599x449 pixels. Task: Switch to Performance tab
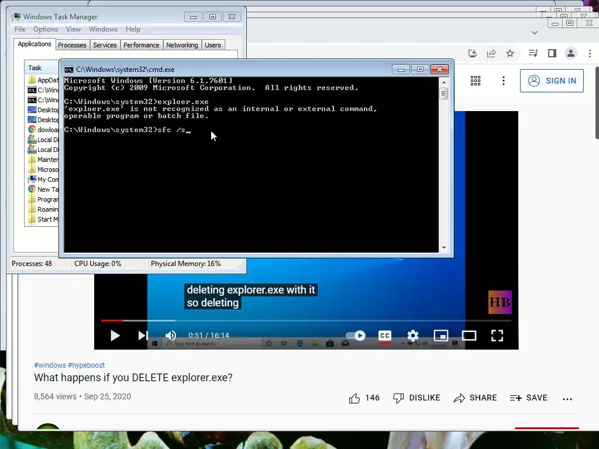(142, 45)
